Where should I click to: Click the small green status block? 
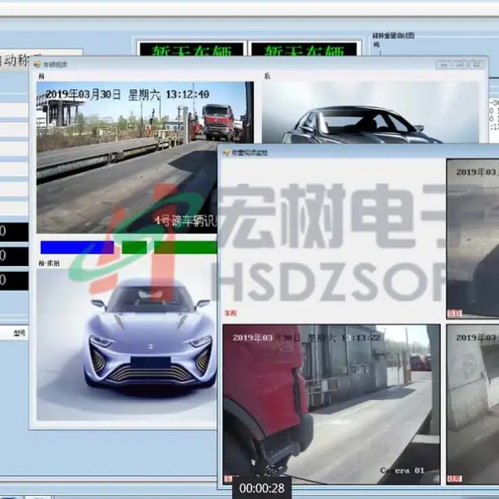[x=134, y=247]
